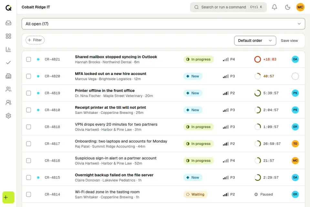
Task: Click the MC assignee avatar on CR-4816
Action: pyautogui.click(x=295, y=161)
